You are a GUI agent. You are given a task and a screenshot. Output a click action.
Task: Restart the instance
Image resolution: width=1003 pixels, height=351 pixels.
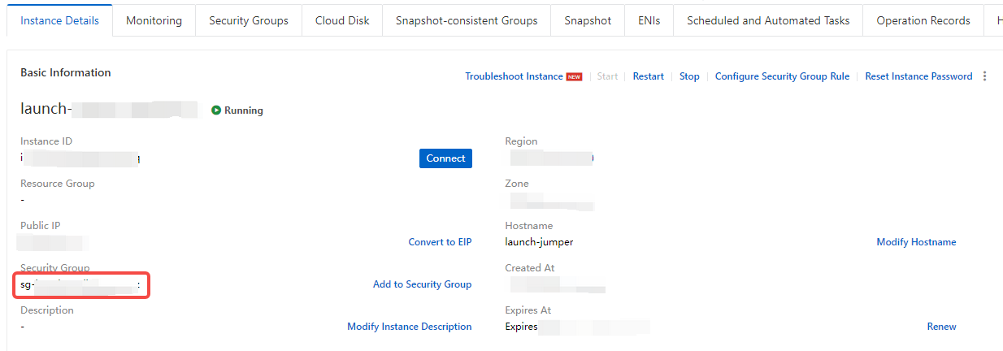(x=648, y=76)
